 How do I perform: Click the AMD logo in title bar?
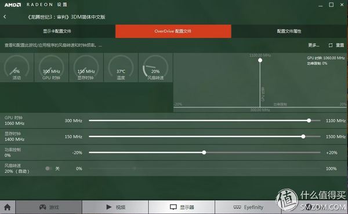[x=13, y=5]
